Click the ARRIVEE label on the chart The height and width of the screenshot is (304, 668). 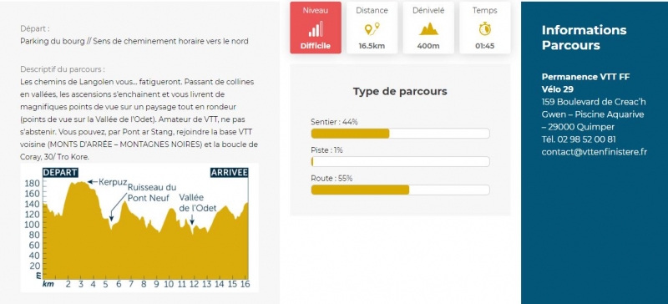(229, 172)
